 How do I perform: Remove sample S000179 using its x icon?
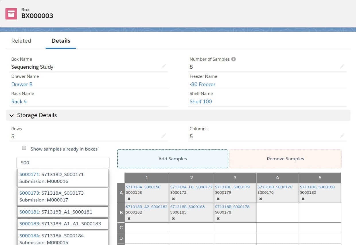218,199
